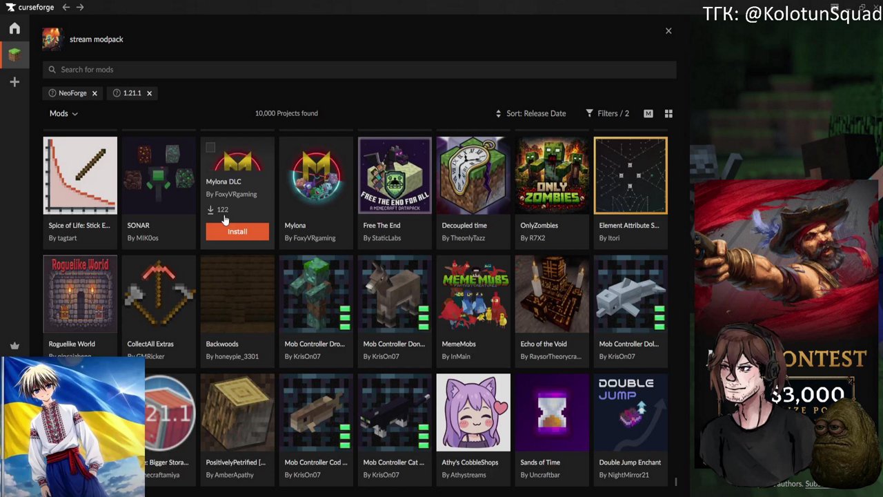The width and height of the screenshot is (883, 497).
Task: Go back with the left arrow
Action: tap(66, 7)
